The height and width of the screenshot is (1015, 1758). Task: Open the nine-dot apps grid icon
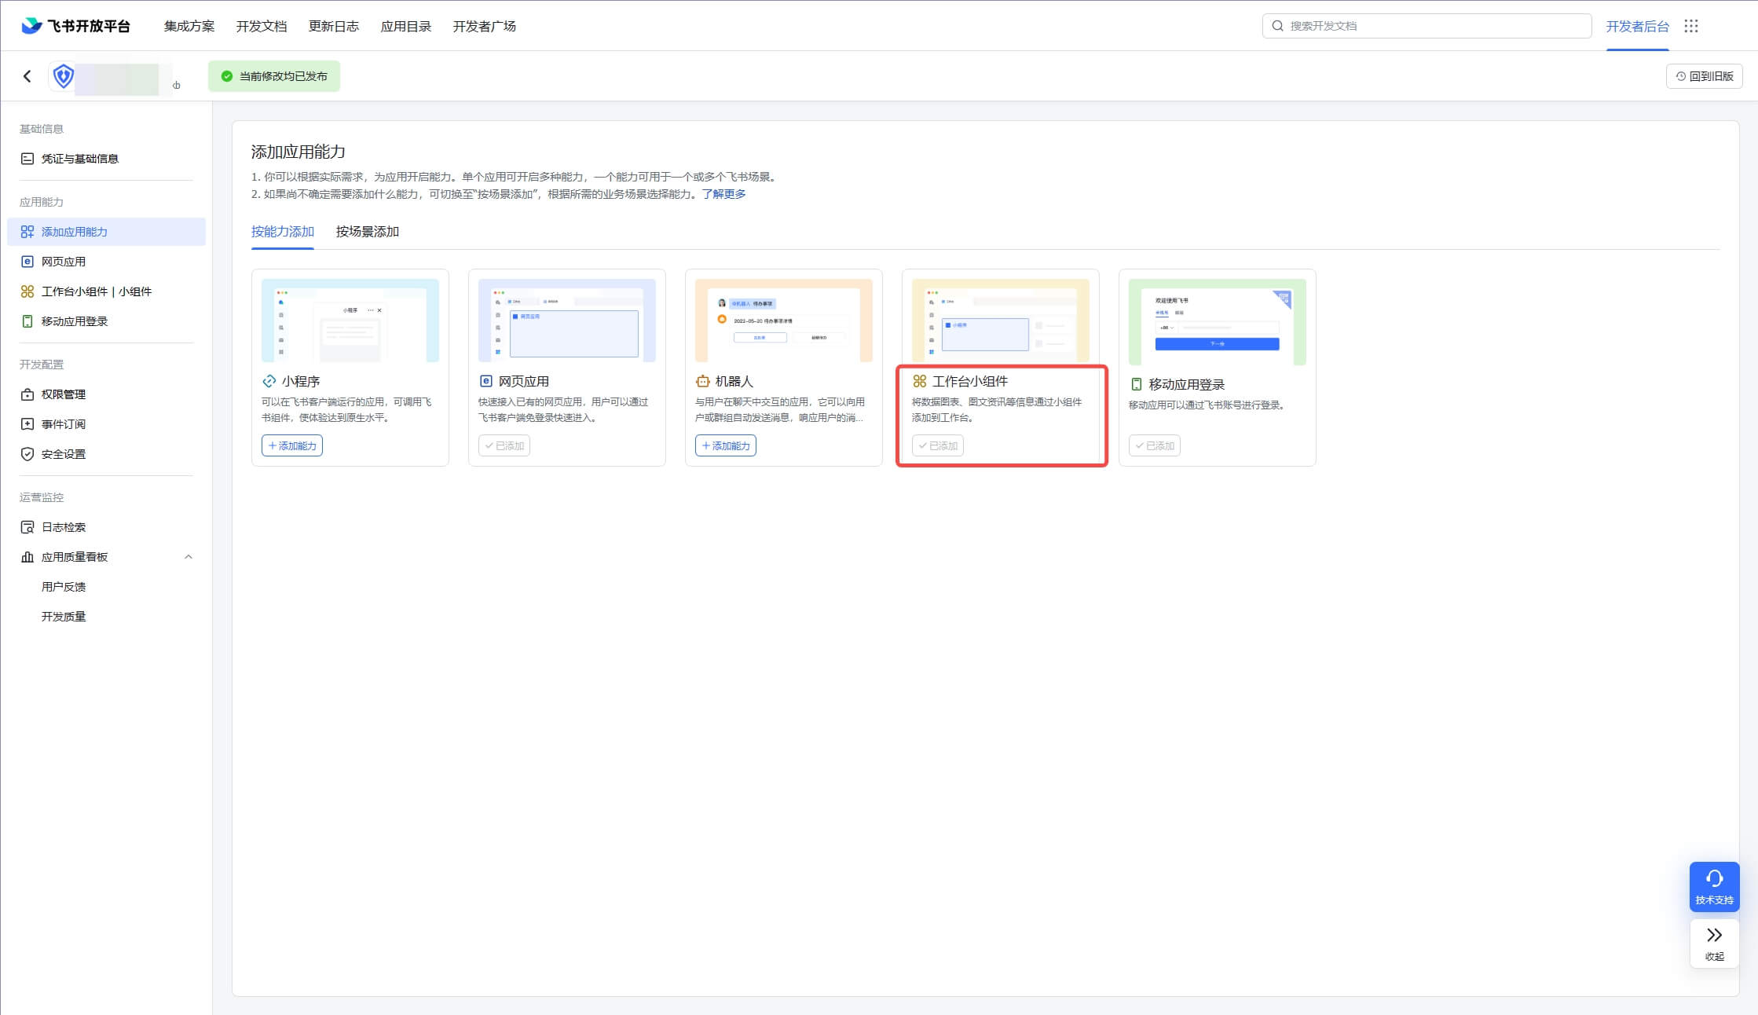pyautogui.click(x=1691, y=26)
